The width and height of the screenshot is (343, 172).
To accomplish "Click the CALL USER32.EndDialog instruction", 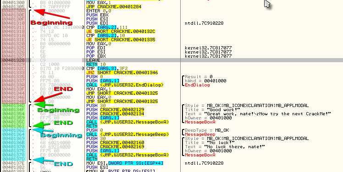I will pos(125,85).
